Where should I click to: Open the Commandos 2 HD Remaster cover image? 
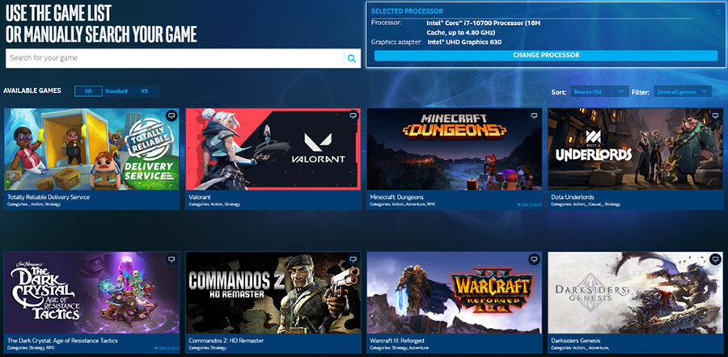tap(273, 292)
